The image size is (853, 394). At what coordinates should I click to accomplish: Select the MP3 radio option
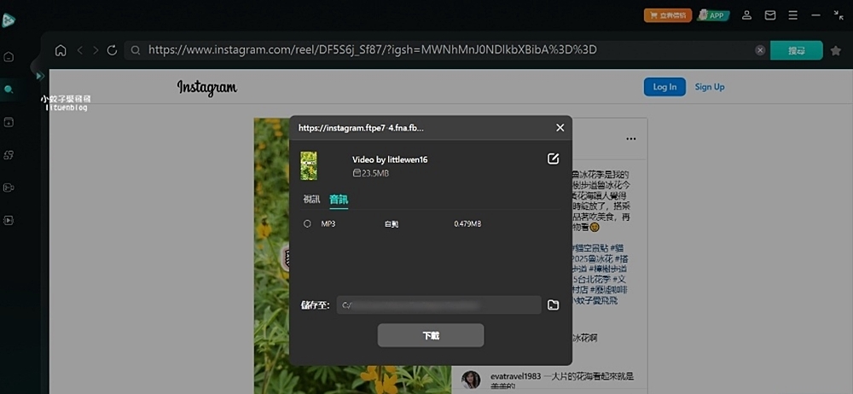point(307,223)
